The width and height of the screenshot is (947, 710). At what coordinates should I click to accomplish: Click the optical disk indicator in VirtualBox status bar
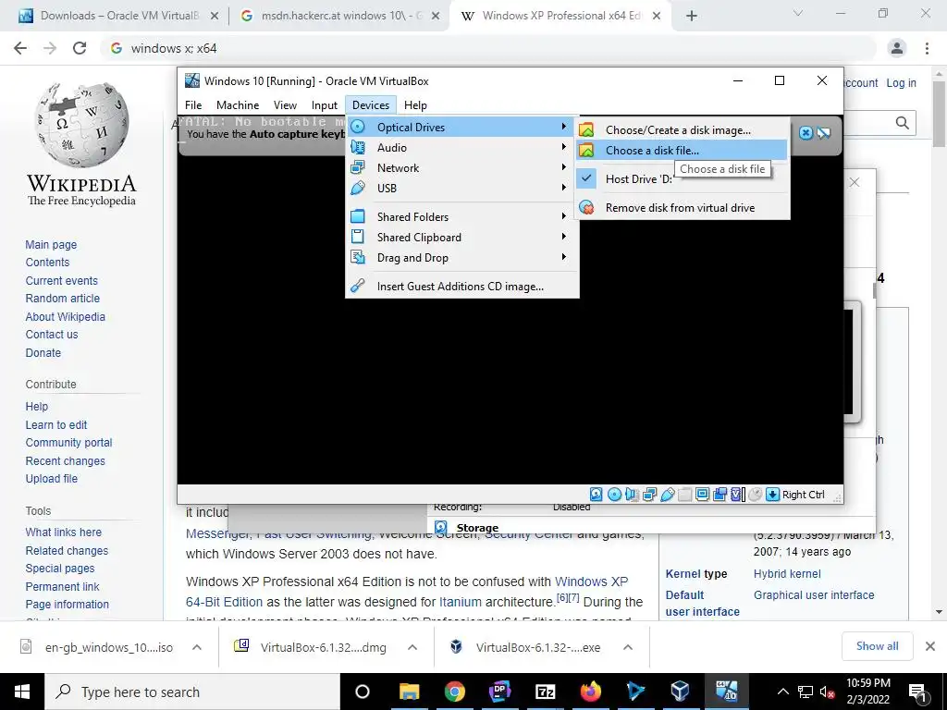[x=614, y=495]
